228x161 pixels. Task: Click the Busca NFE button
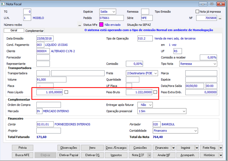[22, 155]
